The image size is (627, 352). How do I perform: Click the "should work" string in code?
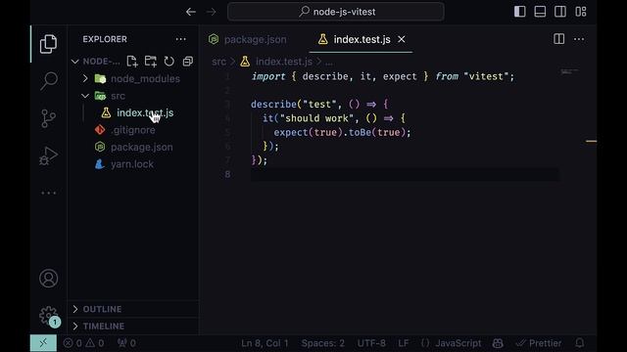(316, 118)
